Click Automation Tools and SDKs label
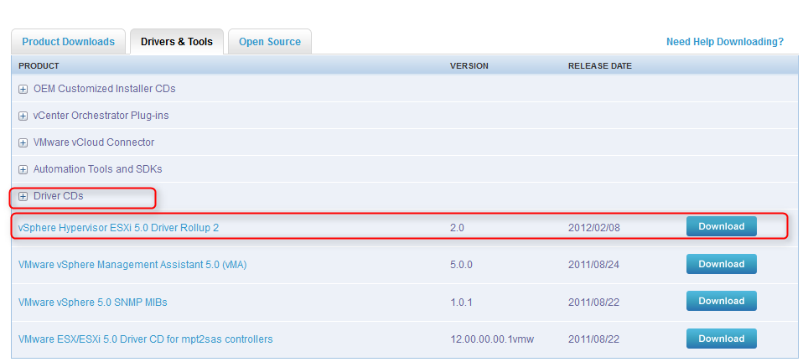 coord(98,169)
